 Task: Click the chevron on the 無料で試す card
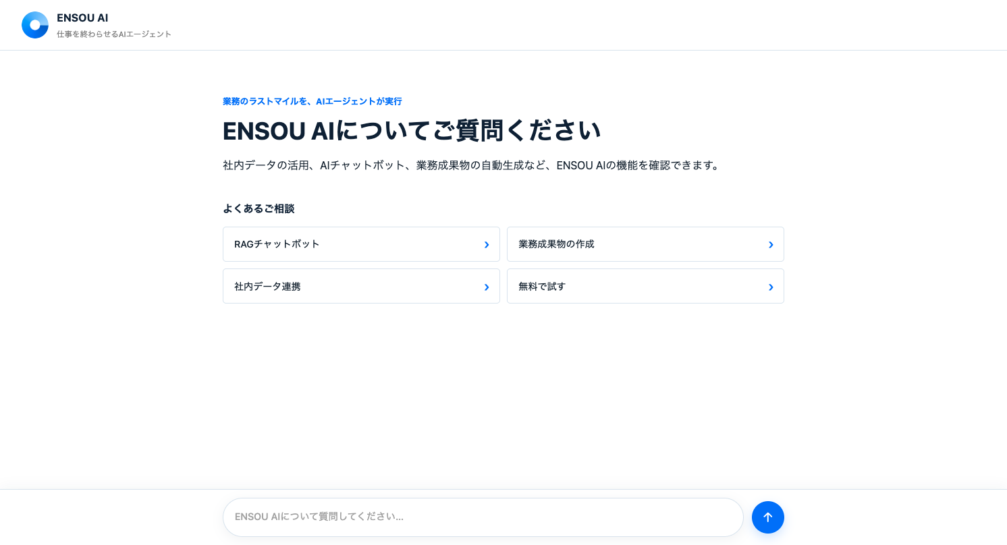[771, 287]
